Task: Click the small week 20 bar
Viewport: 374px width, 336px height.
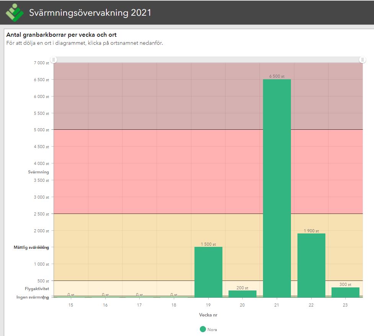Action: 242,294
